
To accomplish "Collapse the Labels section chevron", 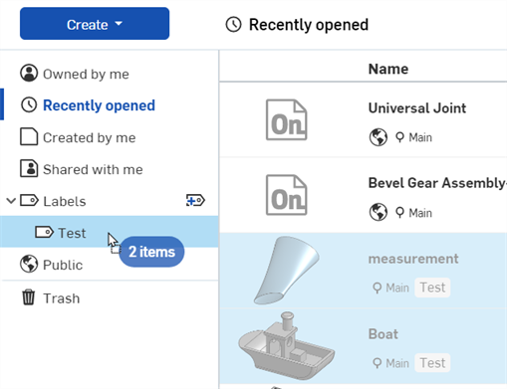I will click(11, 201).
